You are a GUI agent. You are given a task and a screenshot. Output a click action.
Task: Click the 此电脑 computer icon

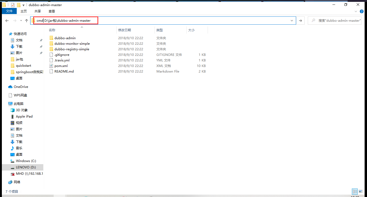click(10, 104)
